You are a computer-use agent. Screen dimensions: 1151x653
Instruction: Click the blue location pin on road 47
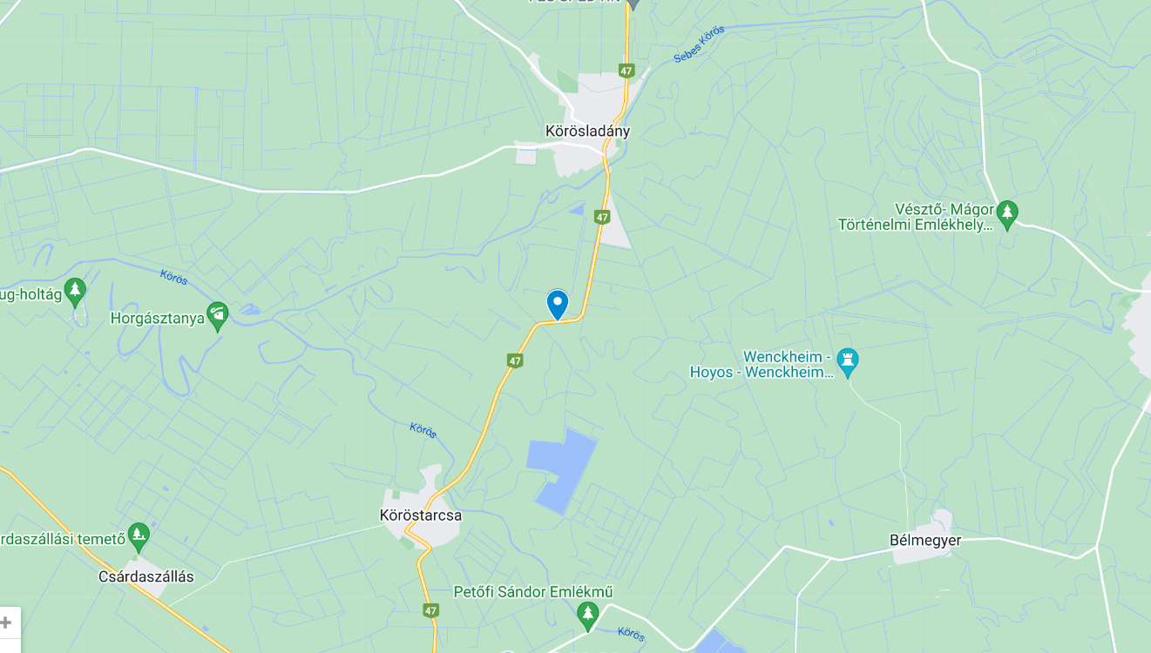point(557,305)
